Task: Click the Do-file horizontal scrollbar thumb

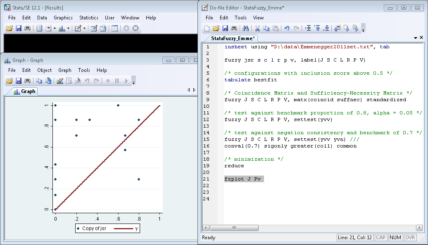Action: coord(234,228)
